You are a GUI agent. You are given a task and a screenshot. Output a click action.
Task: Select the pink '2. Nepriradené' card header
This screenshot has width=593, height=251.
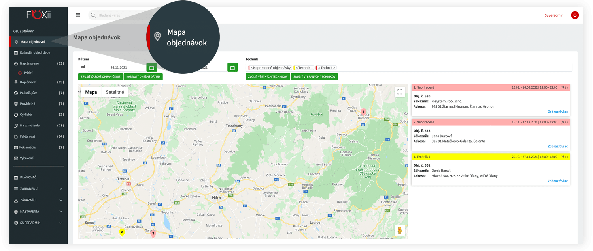[491, 122]
